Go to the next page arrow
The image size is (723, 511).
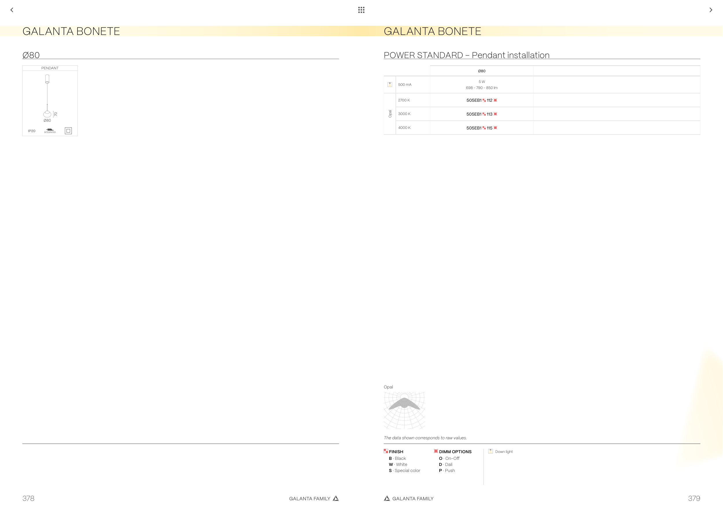point(711,10)
